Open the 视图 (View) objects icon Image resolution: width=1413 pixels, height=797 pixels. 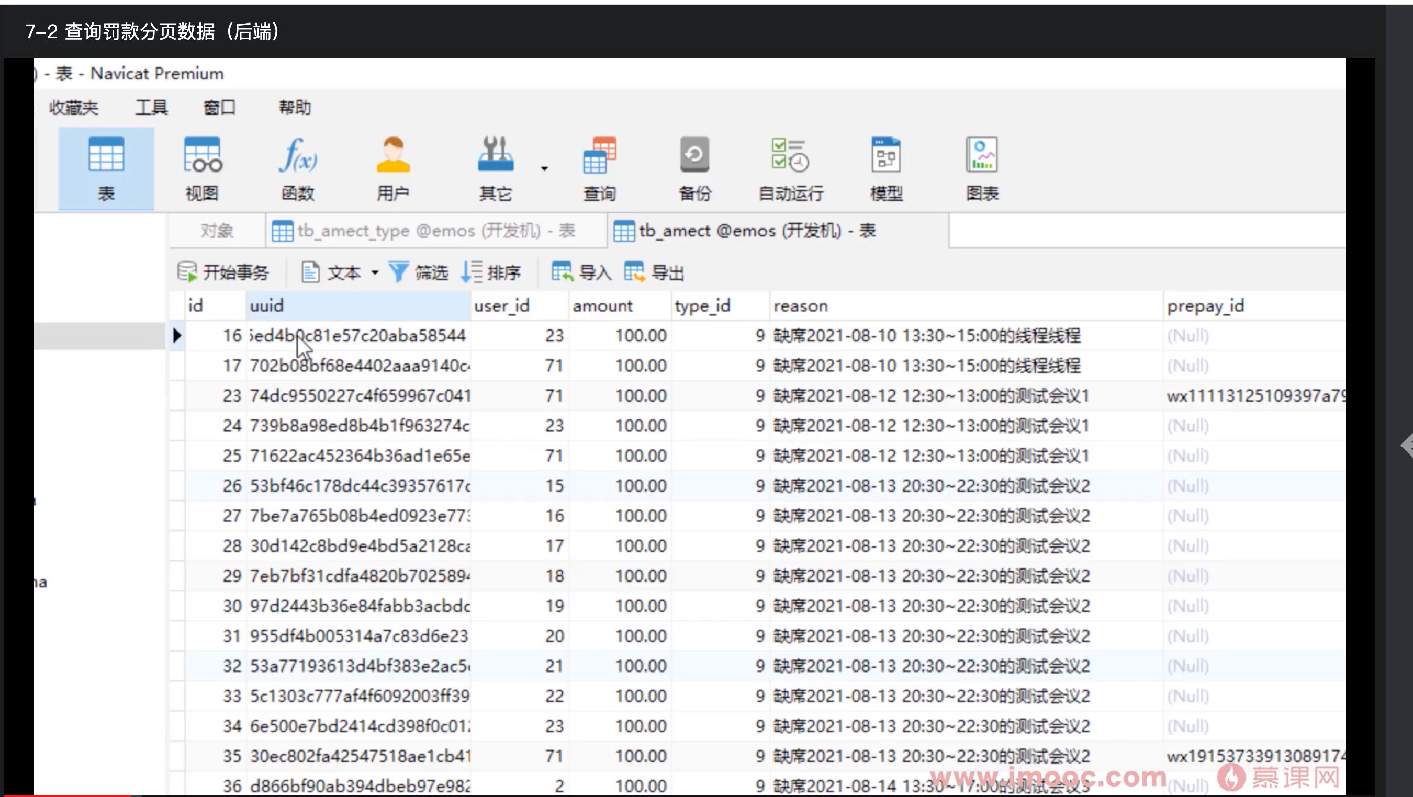click(202, 167)
